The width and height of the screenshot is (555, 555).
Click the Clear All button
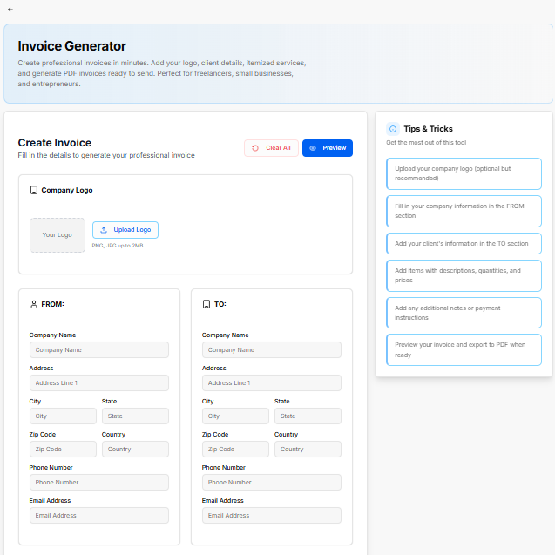pyautogui.click(x=271, y=148)
